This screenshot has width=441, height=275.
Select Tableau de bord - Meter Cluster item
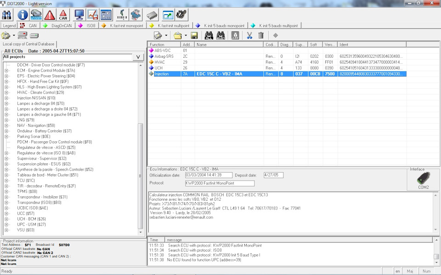coord(47,175)
